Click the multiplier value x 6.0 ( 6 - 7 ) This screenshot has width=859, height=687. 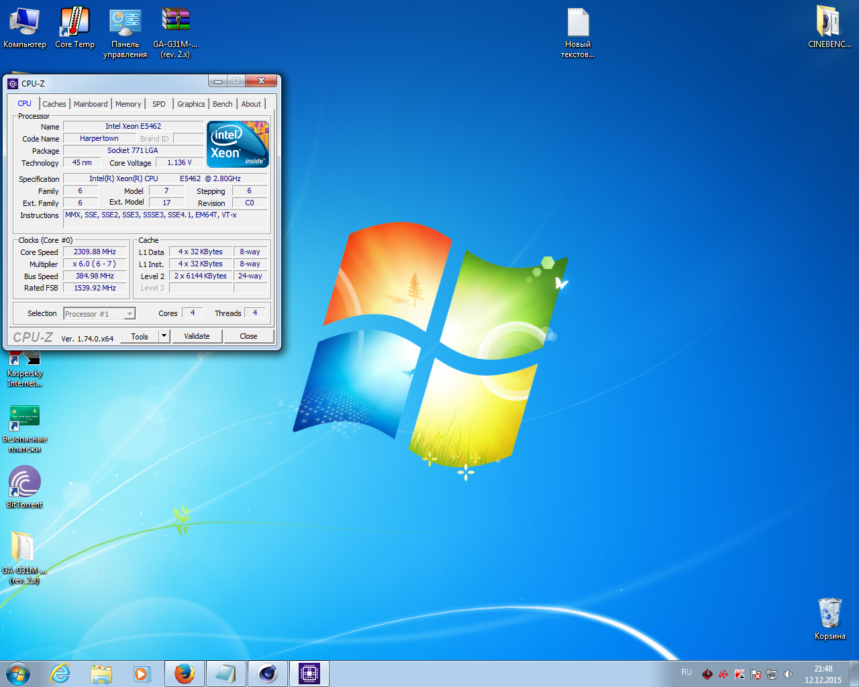[95, 264]
